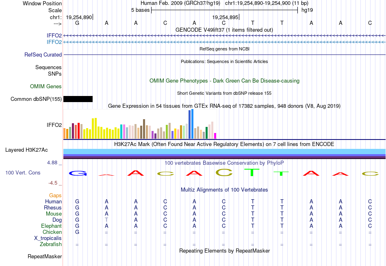The height and width of the screenshot is (266, 386).
Task: Click the Common dbSNP(155) track label
Action: coord(36,99)
